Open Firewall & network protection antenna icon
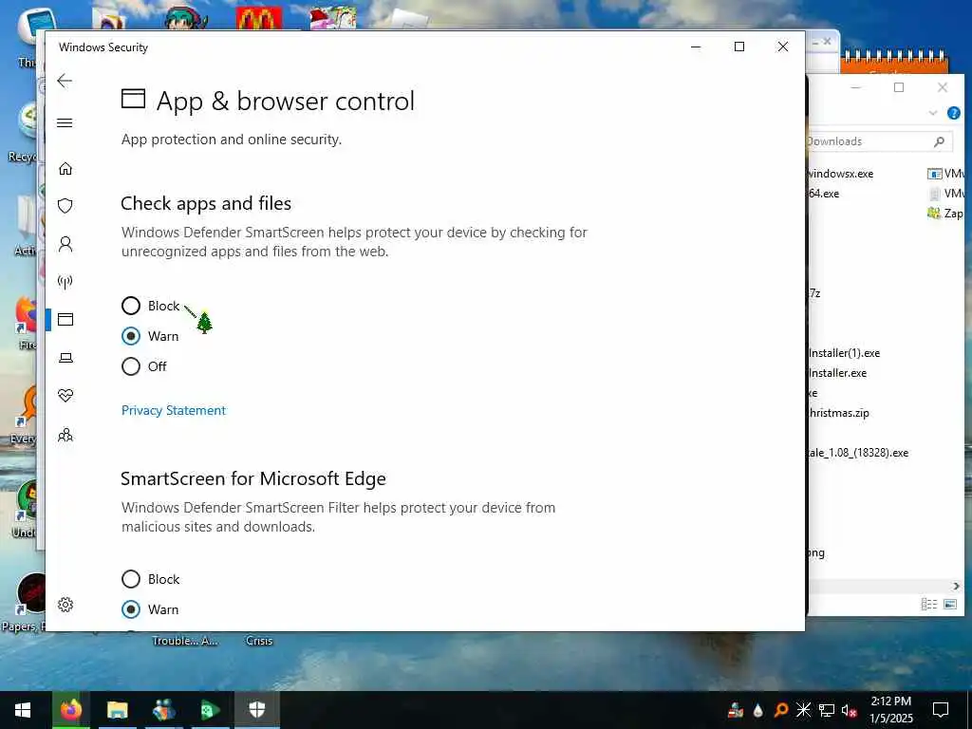The width and height of the screenshot is (972, 729). (x=65, y=282)
